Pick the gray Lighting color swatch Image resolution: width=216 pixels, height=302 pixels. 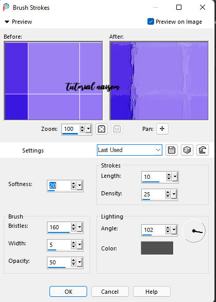point(157,248)
